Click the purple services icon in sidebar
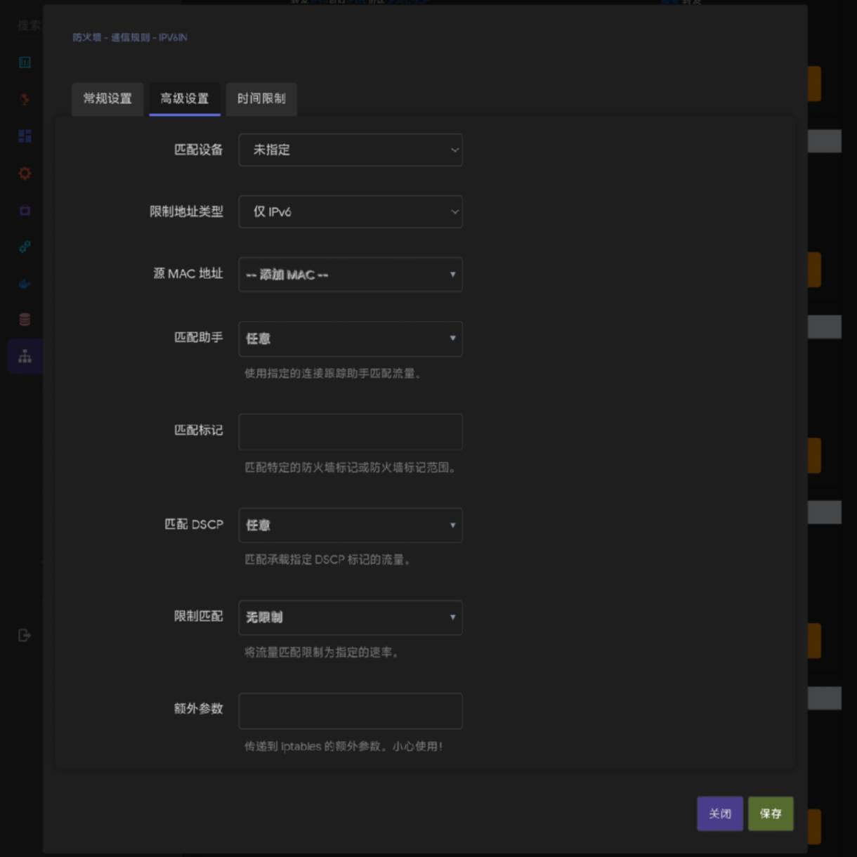The height and width of the screenshot is (857, 857). coord(25,210)
